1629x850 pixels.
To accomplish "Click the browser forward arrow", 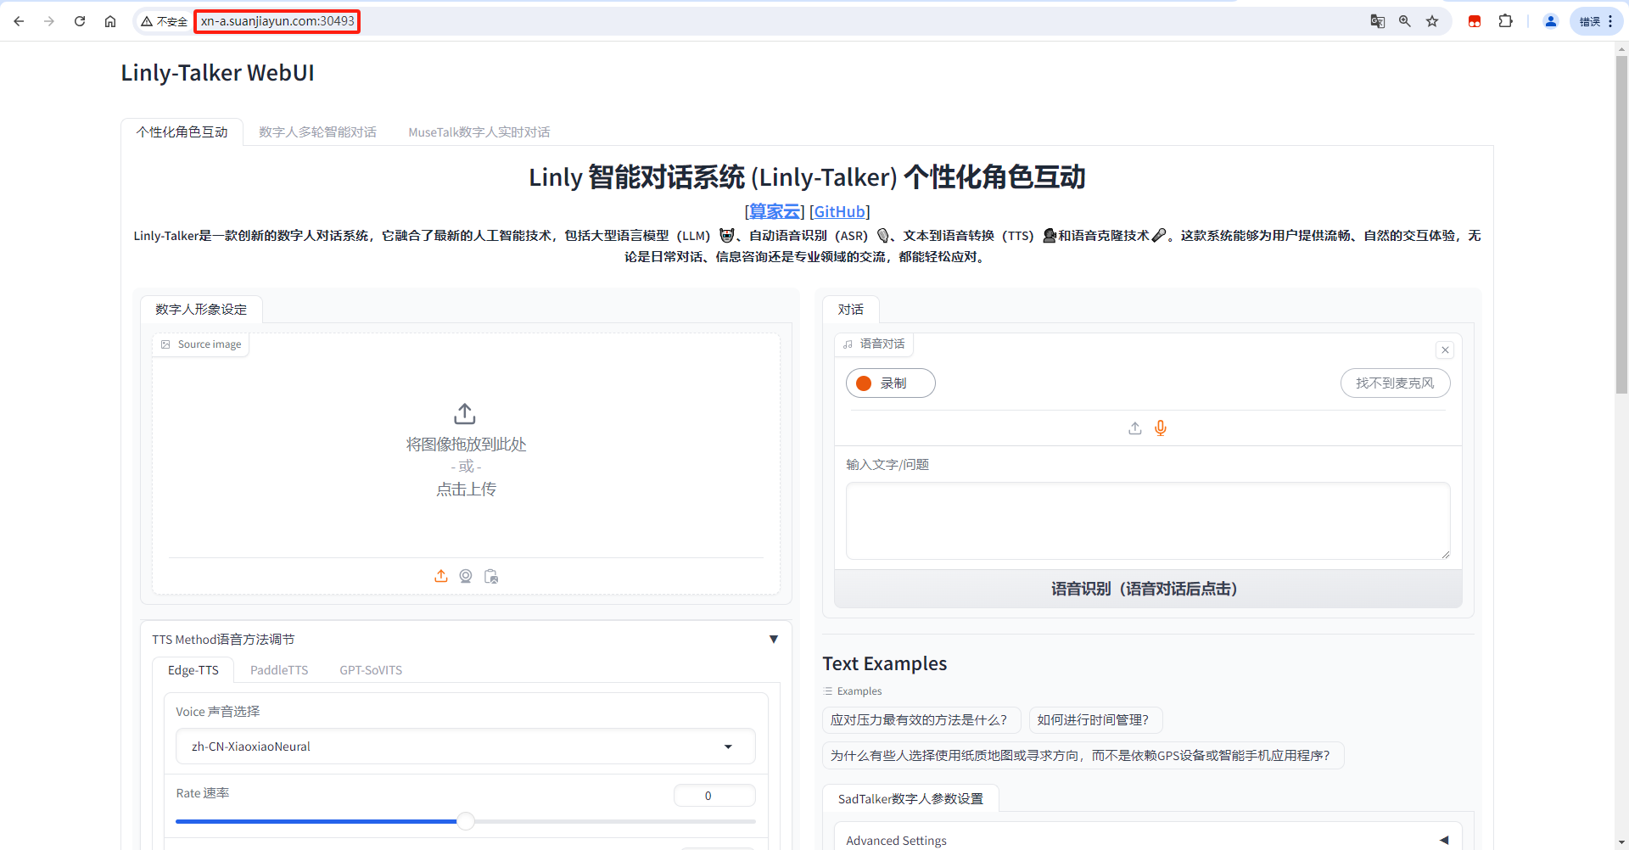I will [49, 21].
